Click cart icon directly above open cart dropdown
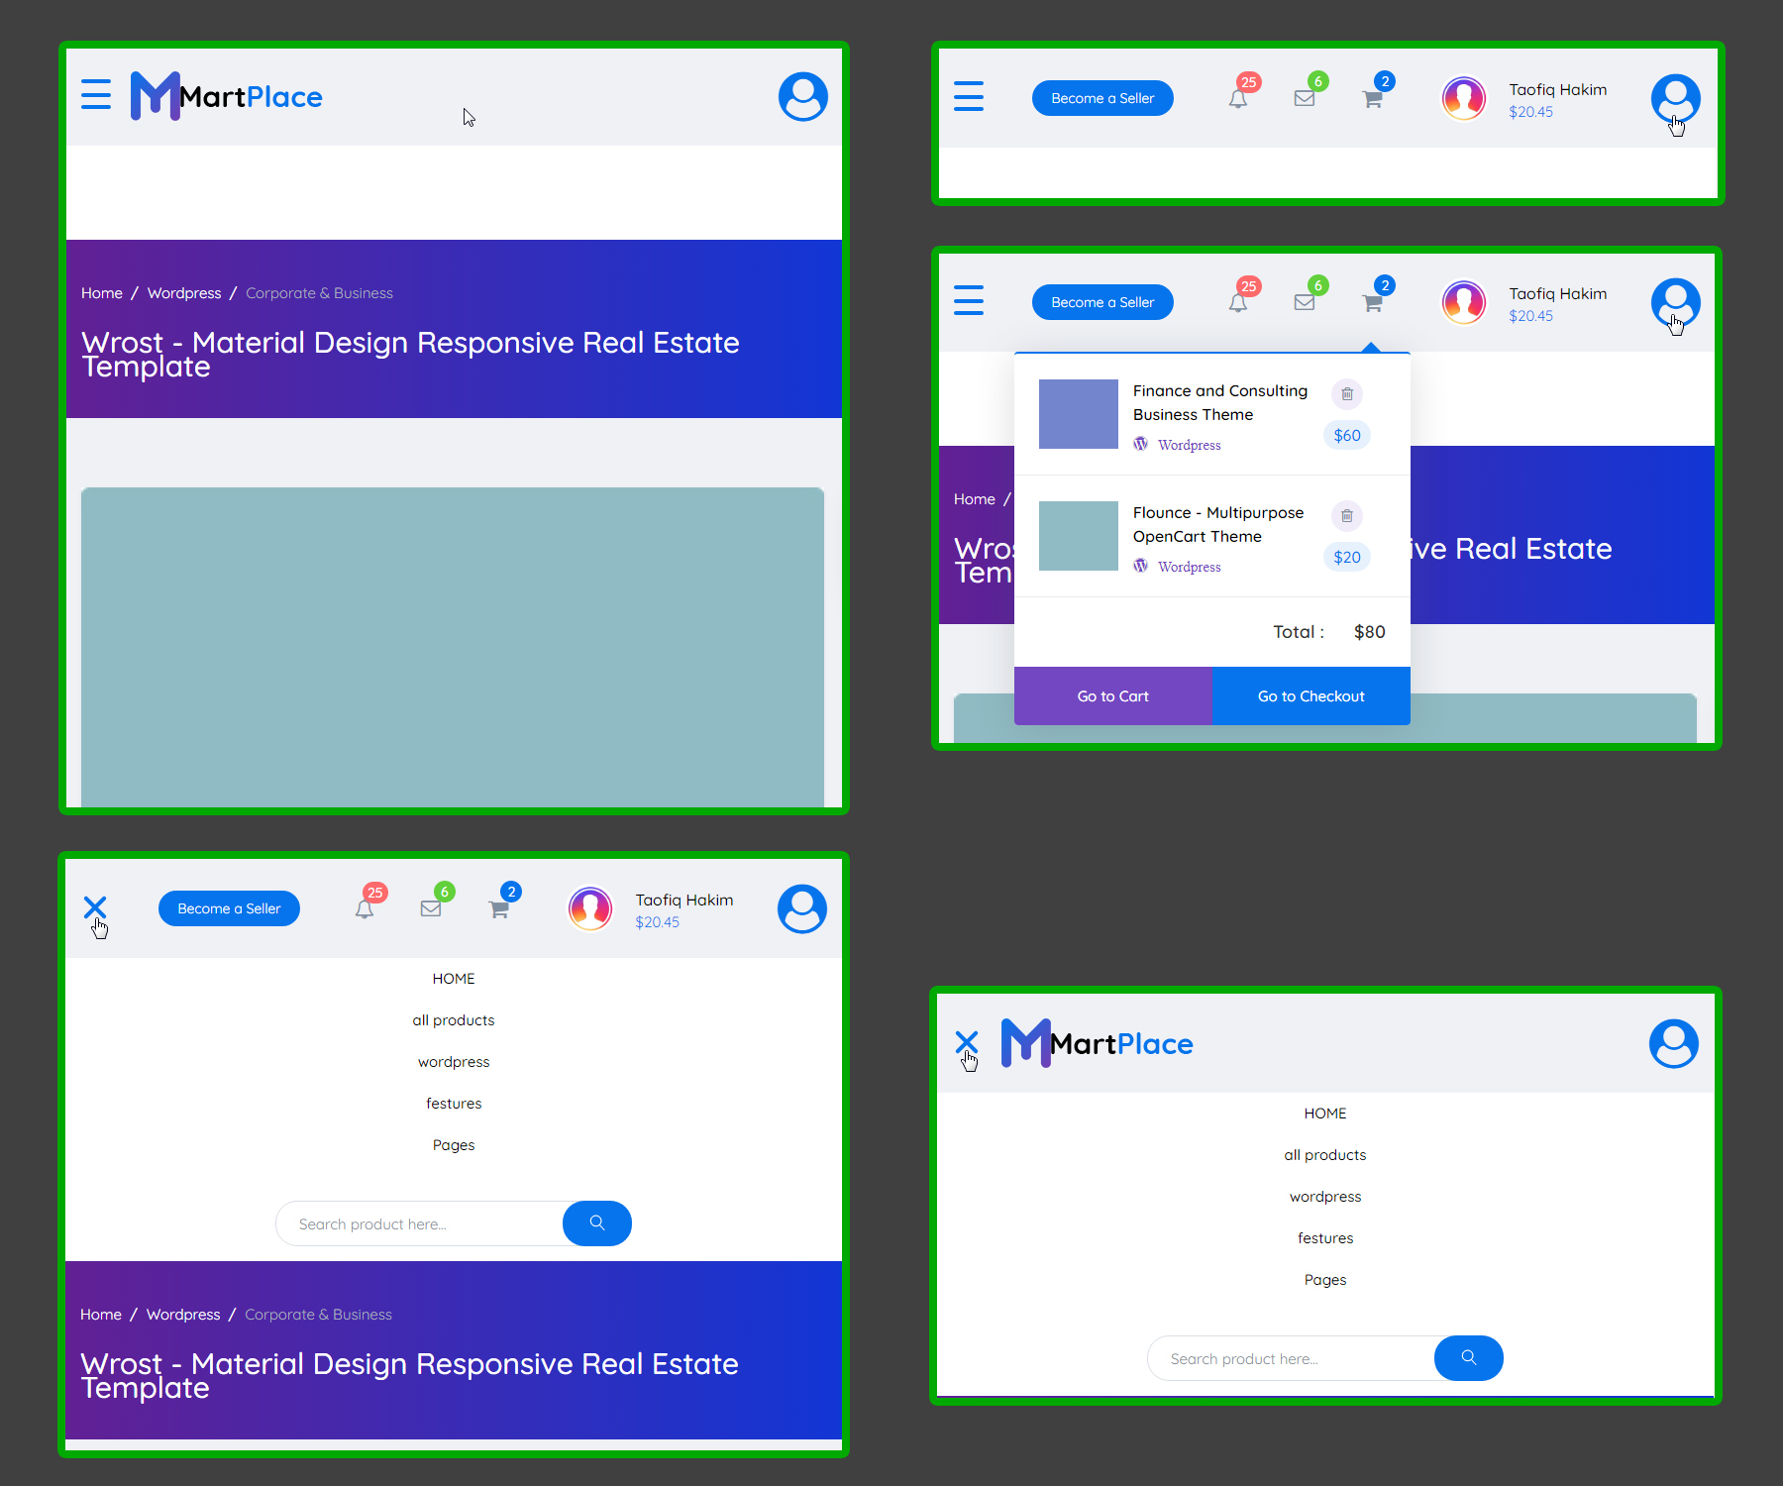The width and height of the screenshot is (1783, 1486). coord(1373,302)
